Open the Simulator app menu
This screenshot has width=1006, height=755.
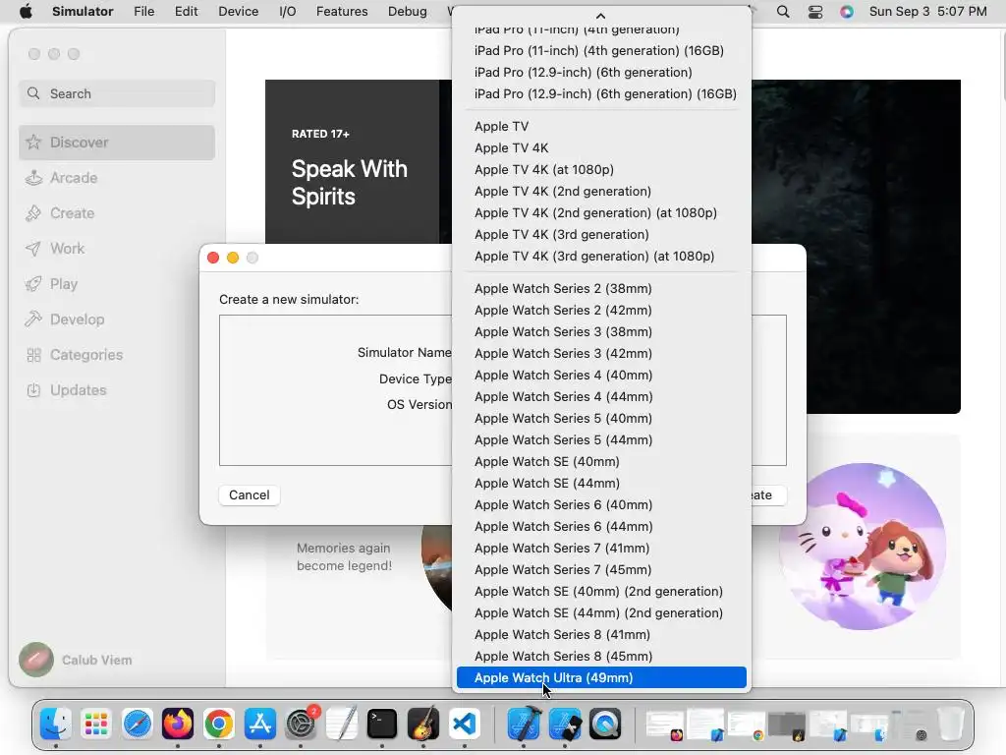click(83, 12)
